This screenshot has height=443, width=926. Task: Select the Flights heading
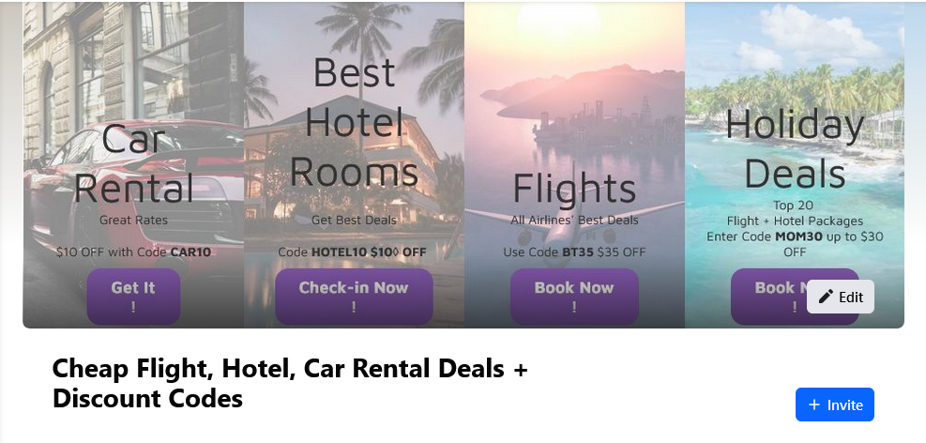[574, 189]
